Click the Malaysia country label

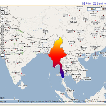tap(70, 91)
